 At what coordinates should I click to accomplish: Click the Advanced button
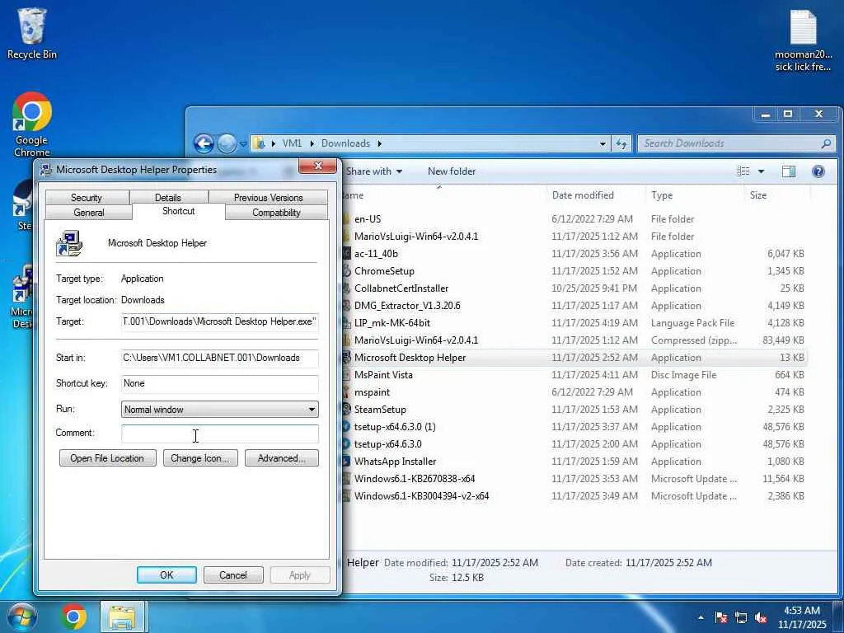pos(282,458)
